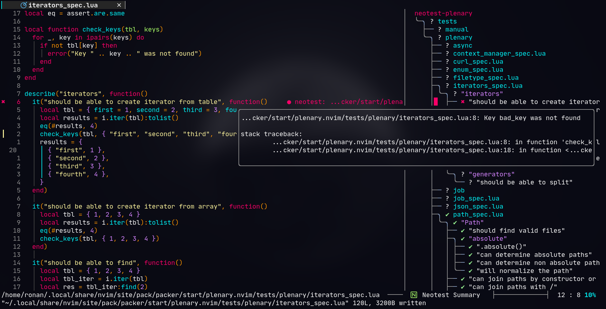The height and width of the screenshot is (309, 606).
Task: Click the status icon beside context_manager_spec.lua
Action: coord(447,53)
